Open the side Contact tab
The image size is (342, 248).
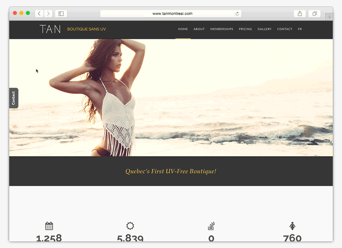point(14,98)
